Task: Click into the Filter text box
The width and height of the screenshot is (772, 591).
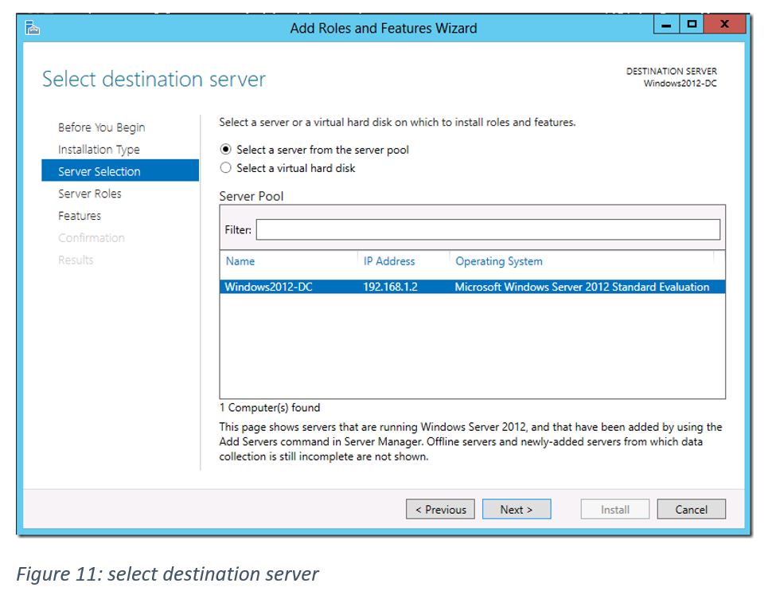Action: tap(487, 229)
